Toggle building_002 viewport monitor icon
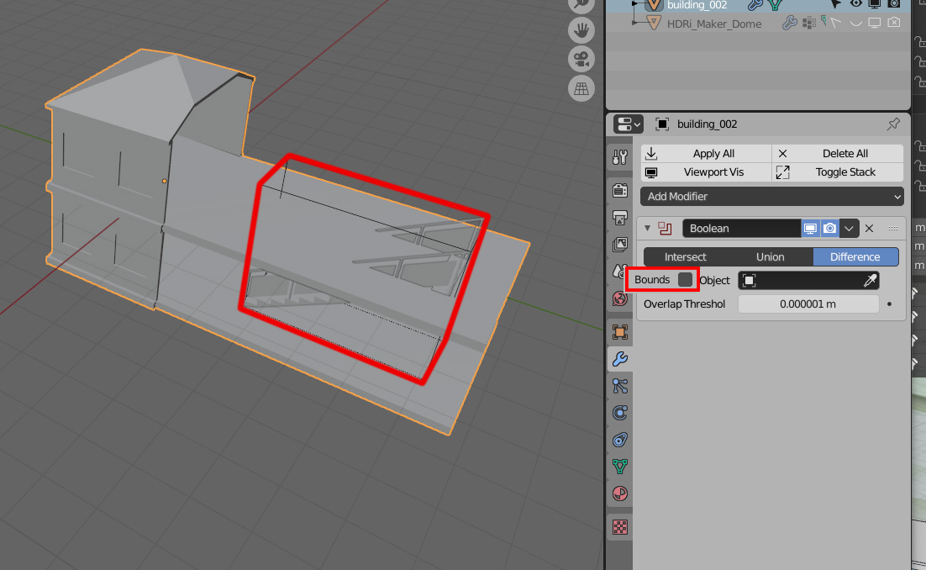The image size is (926, 570). pyautogui.click(x=875, y=4)
